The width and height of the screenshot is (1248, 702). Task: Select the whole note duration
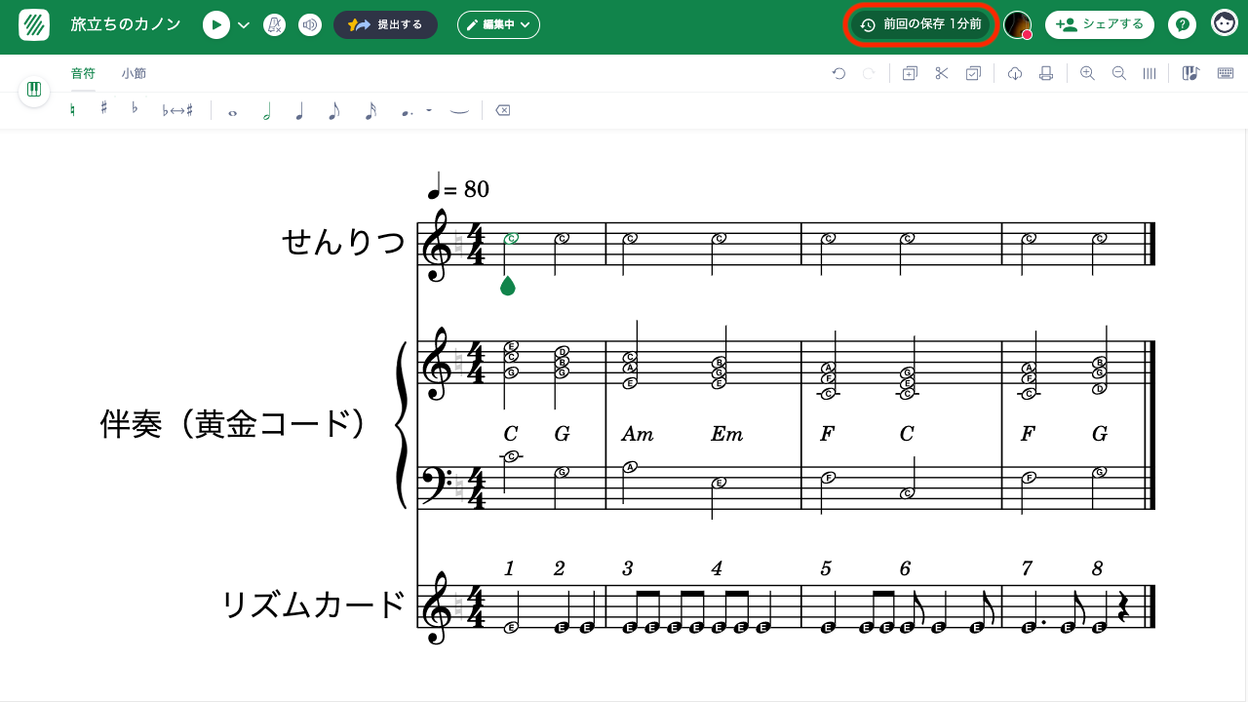(233, 110)
